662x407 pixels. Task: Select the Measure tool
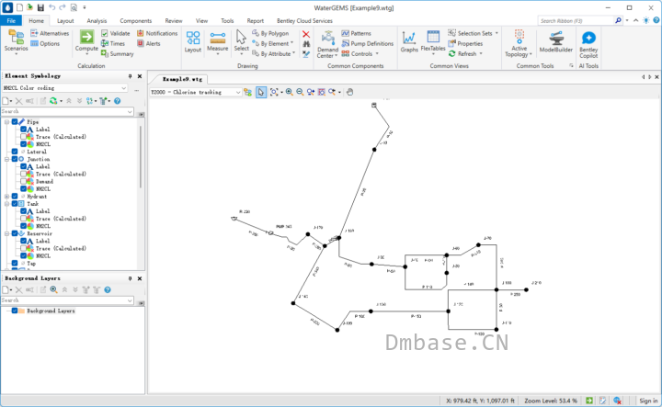point(217,41)
